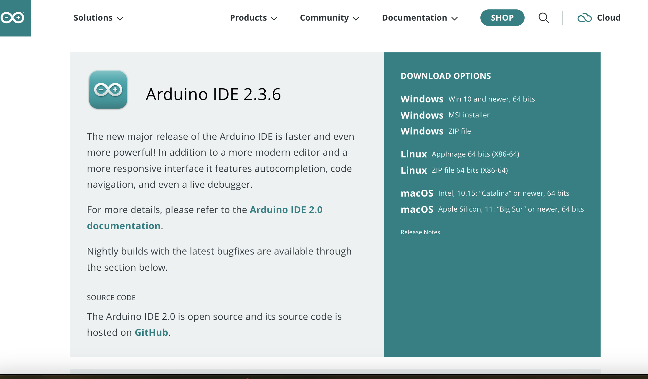Download Windows Win 10 and newer, 64 bits
Image resolution: width=648 pixels, height=379 pixels.
(468, 99)
